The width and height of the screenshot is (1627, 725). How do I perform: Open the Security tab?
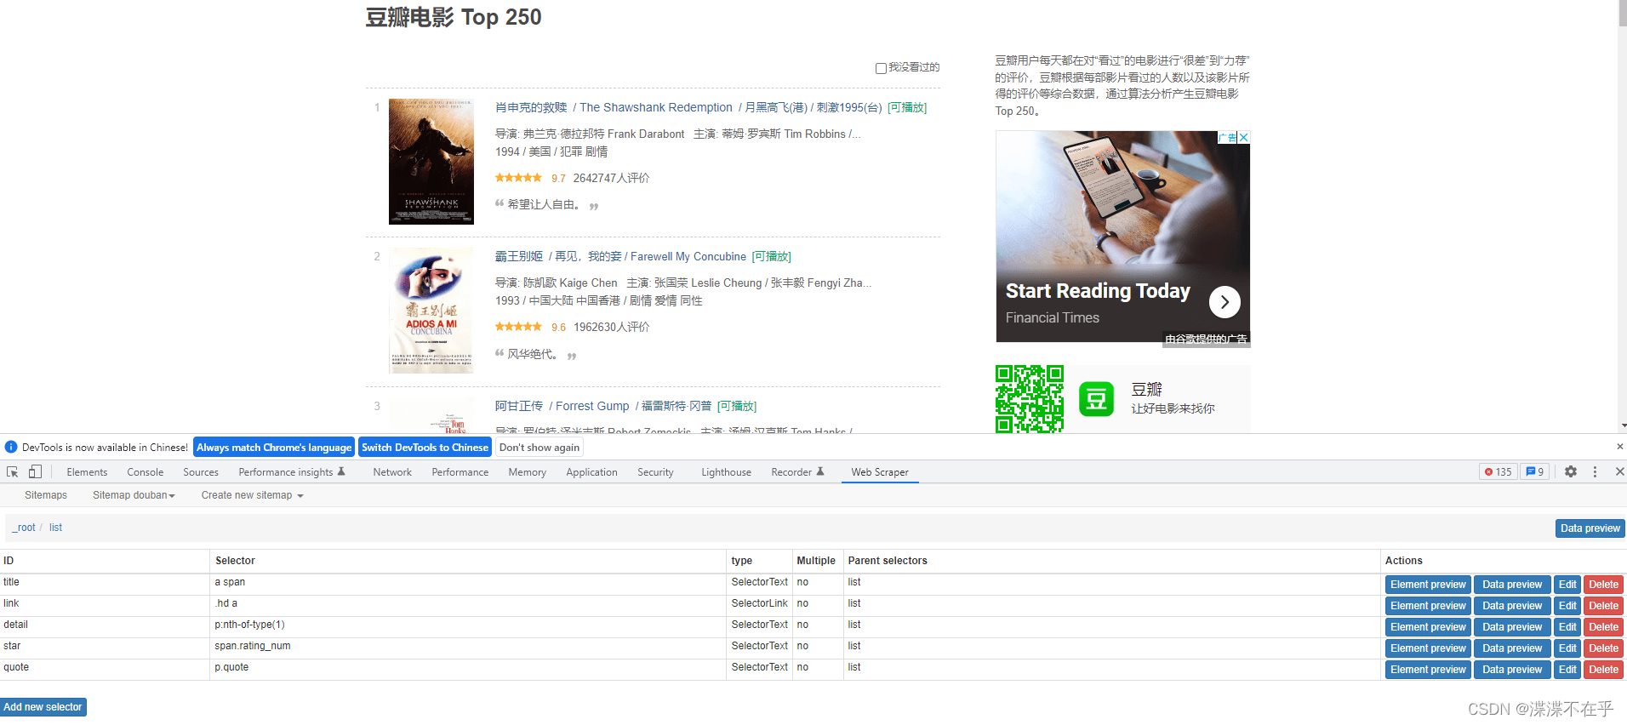click(x=655, y=472)
